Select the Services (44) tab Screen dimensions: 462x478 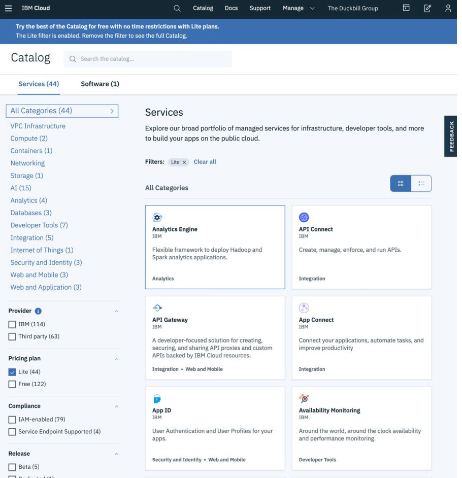(39, 84)
